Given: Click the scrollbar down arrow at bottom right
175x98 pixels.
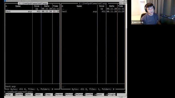Looking at the screenshot, I should tap(126, 95).
